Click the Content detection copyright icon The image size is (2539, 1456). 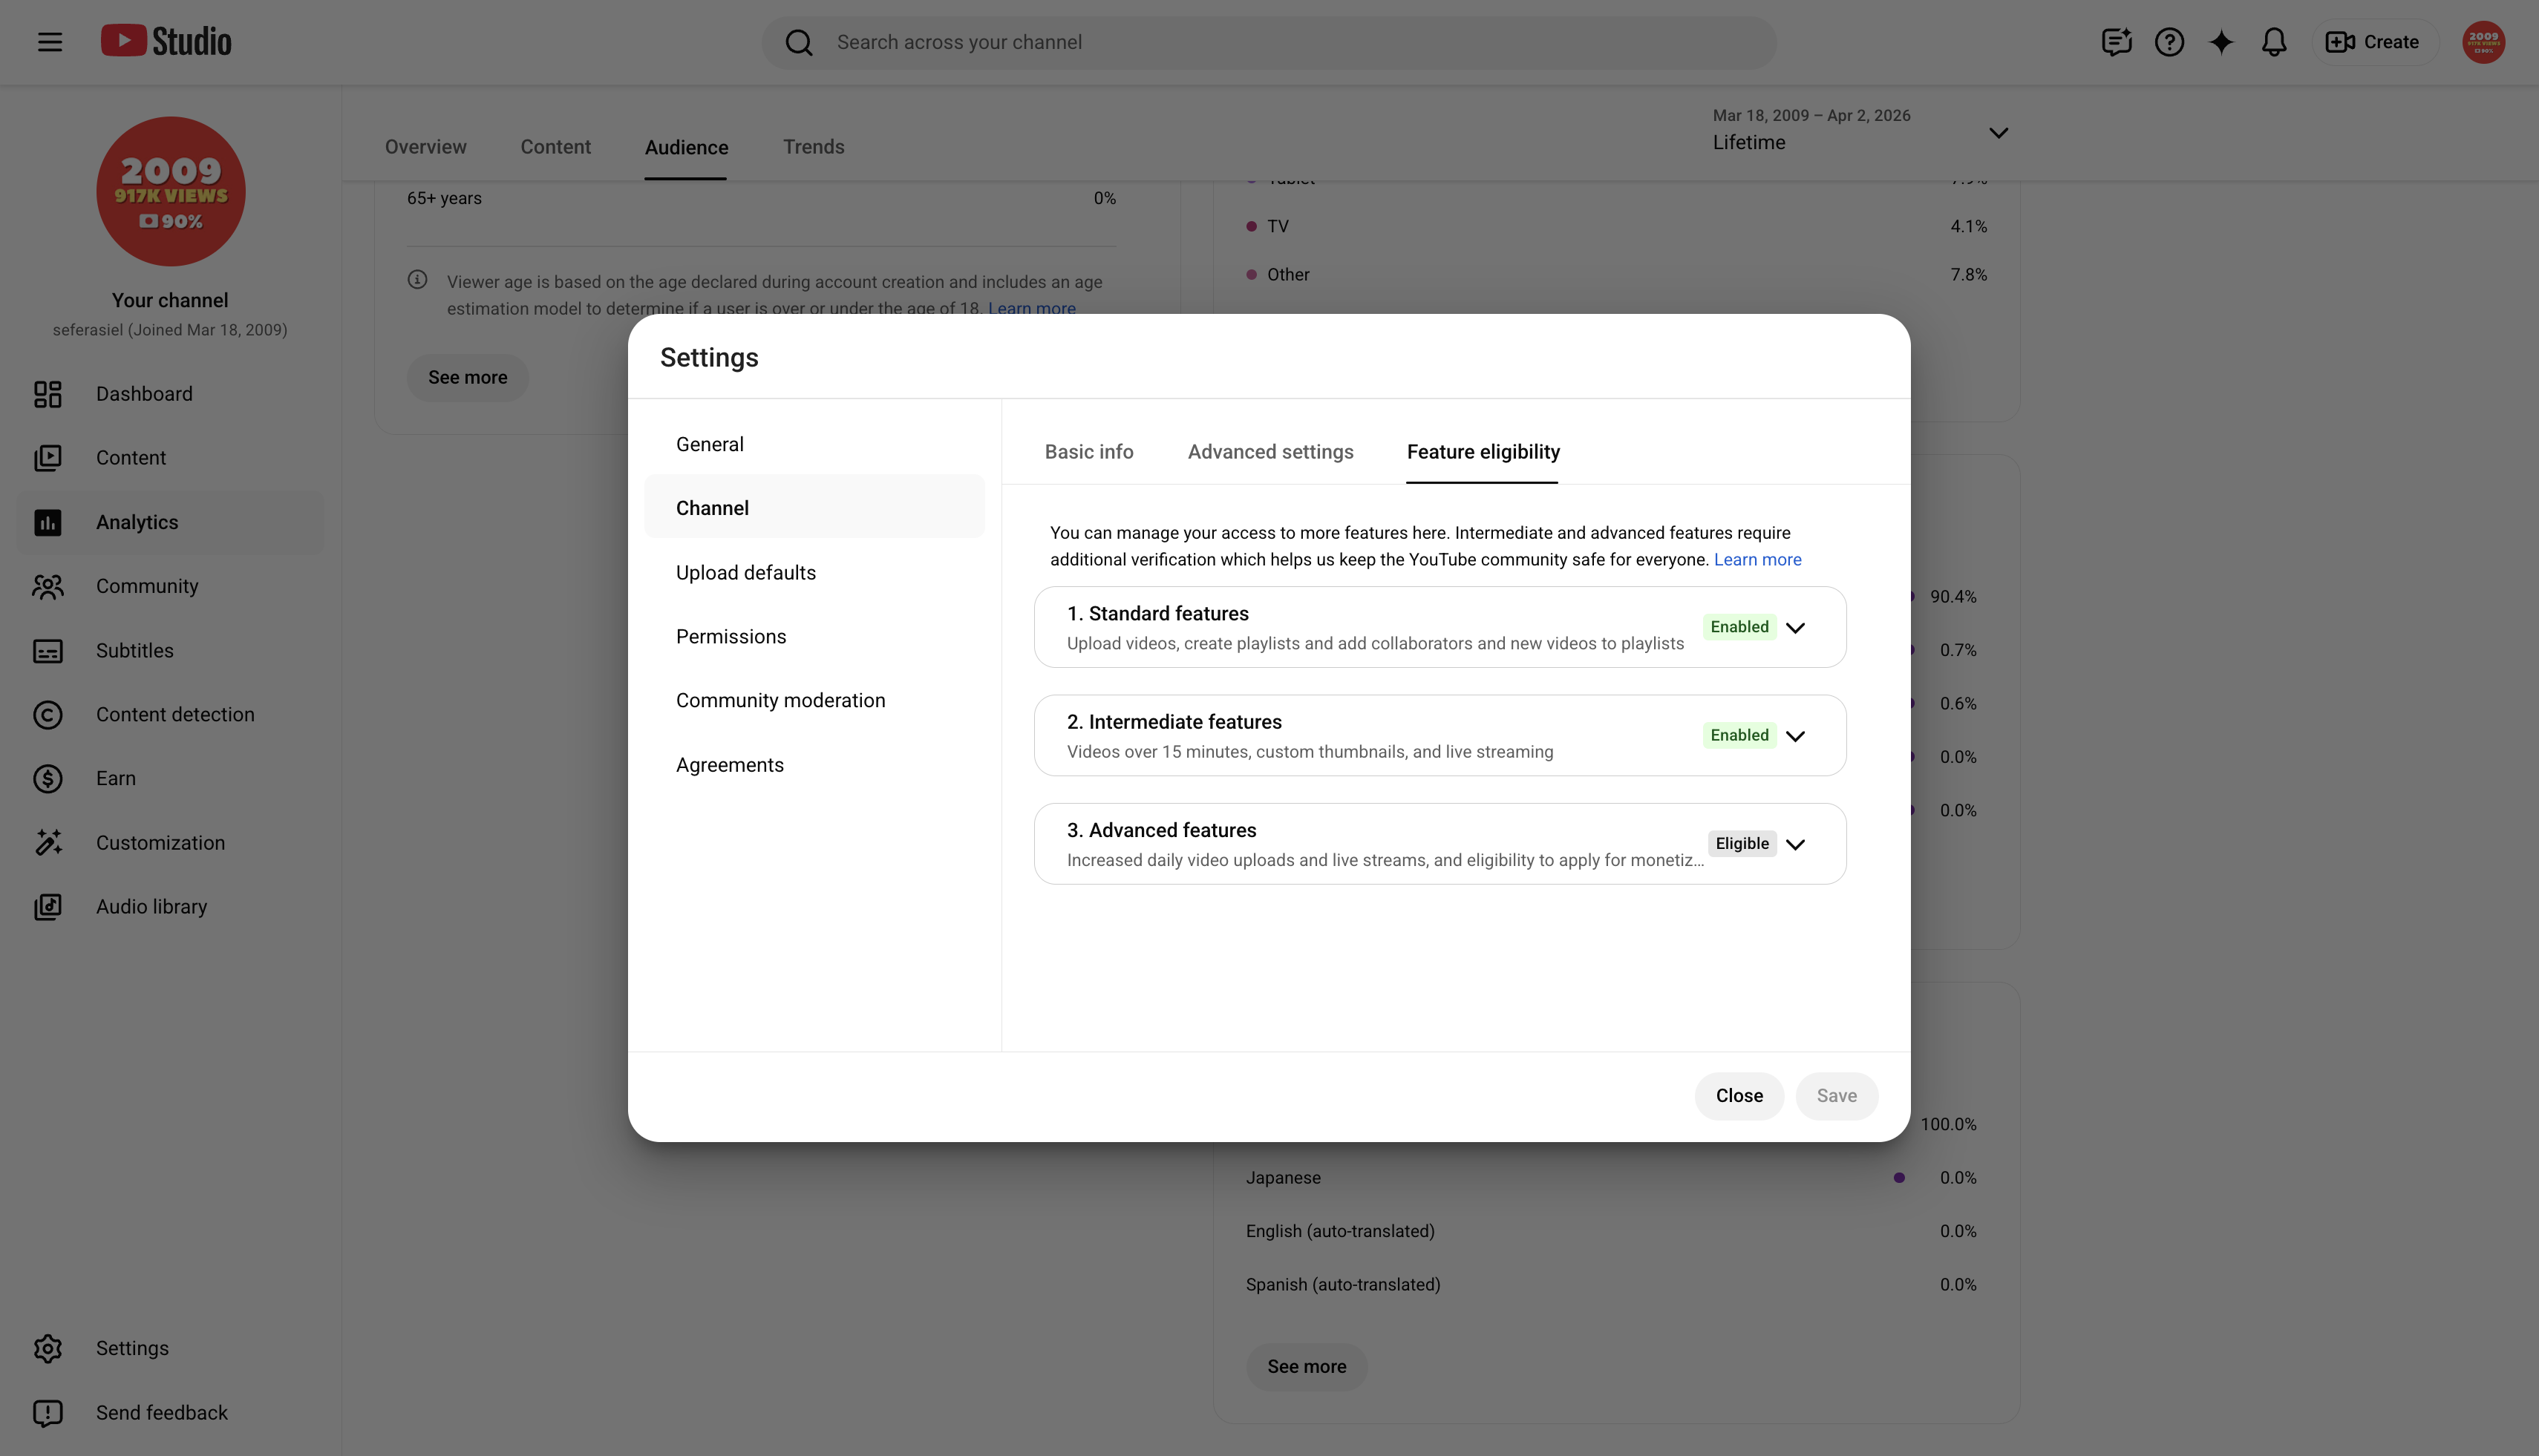pos(48,715)
